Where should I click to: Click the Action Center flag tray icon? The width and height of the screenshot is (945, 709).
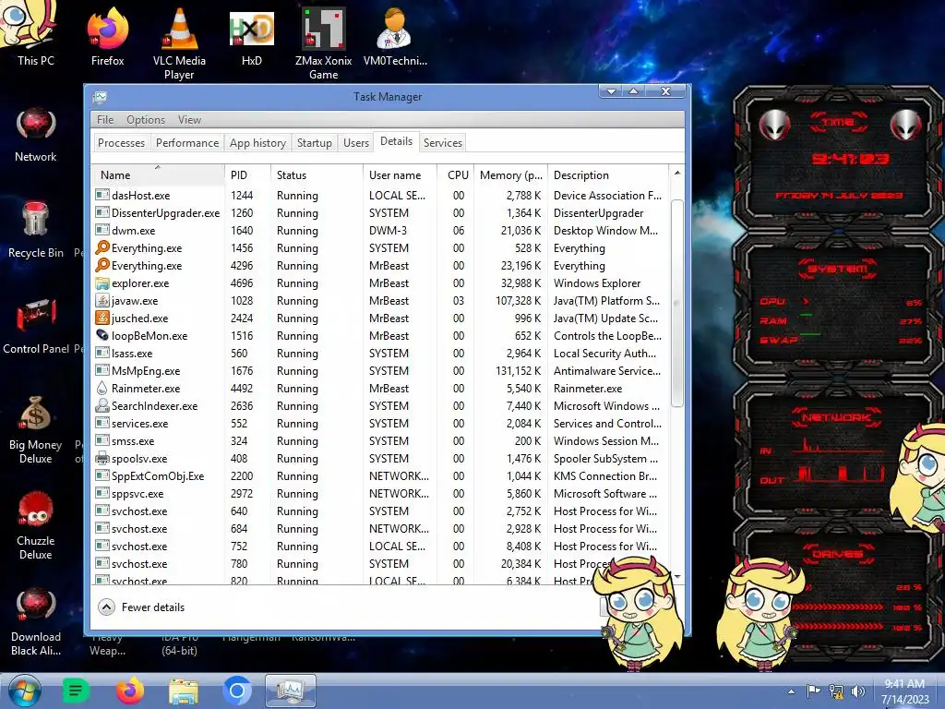coord(813,691)
